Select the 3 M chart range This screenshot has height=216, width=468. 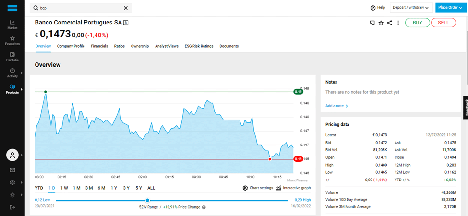(89, 188)
